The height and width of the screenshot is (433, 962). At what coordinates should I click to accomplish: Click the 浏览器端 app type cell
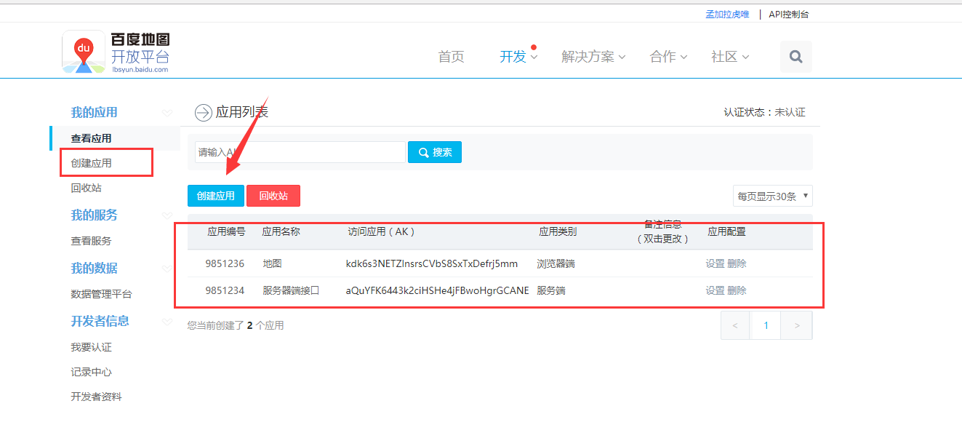pyautogui.click(x=556, y=263)
